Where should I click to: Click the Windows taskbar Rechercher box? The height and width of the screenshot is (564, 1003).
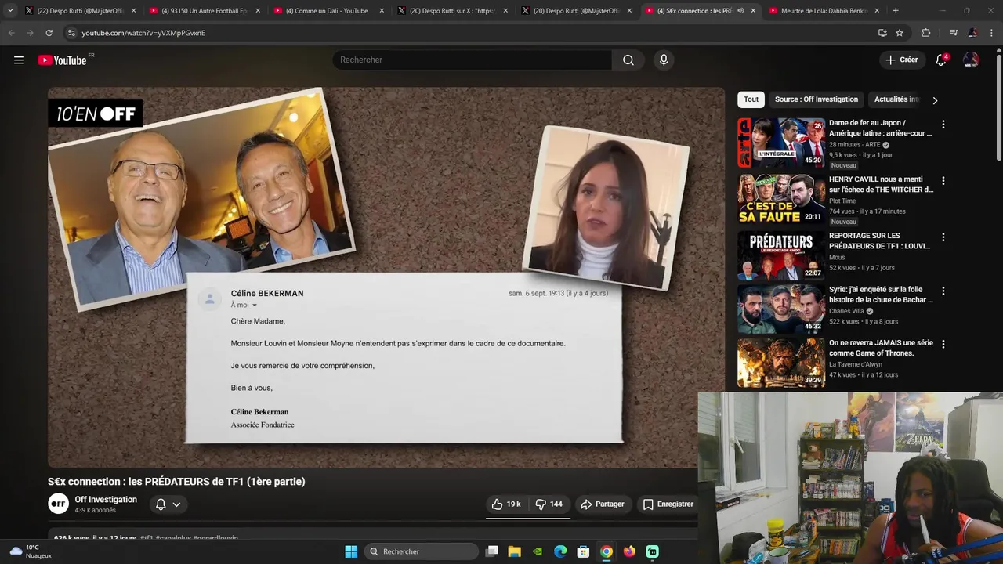click(x=422, y=551)
